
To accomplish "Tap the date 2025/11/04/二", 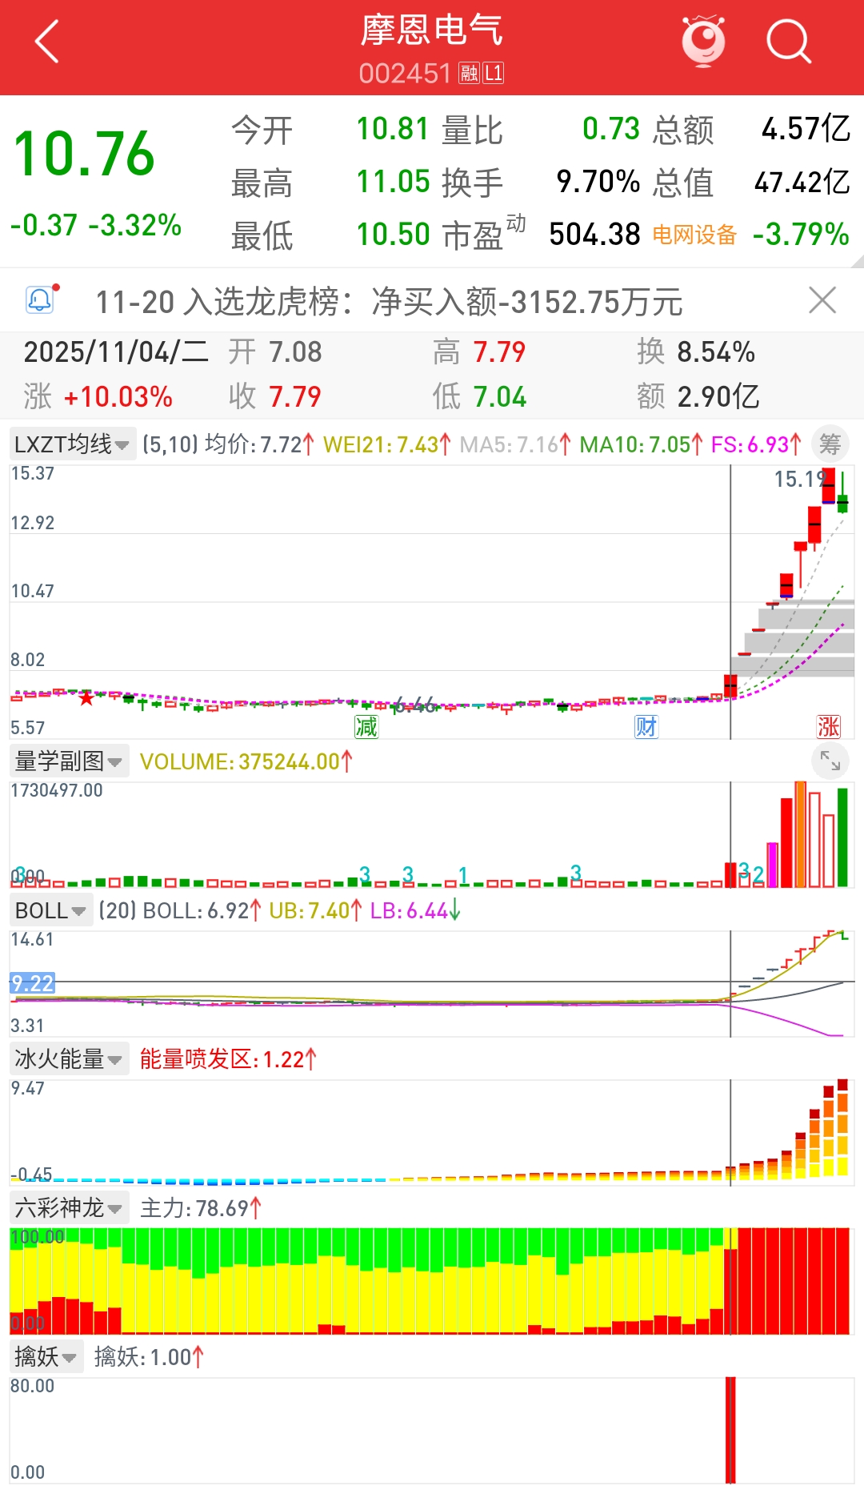I will point(117,352).
